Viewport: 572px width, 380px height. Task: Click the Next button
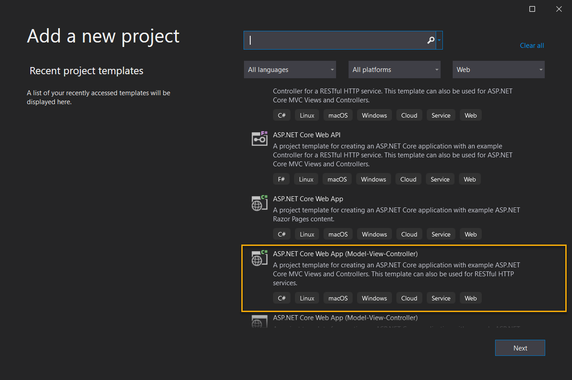(520, 348)
